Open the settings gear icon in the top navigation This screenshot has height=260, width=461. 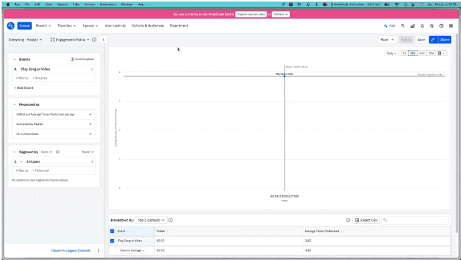(451, 26)
